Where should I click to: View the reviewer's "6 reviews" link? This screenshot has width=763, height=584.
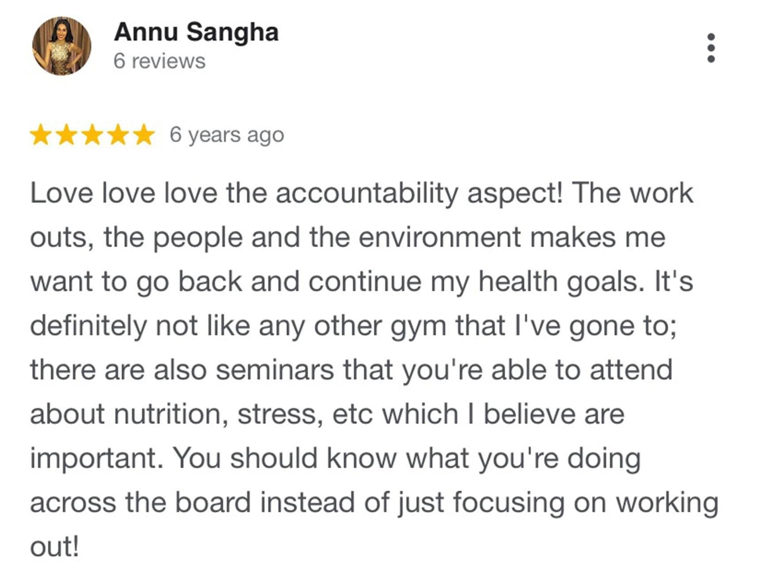tap(159, 61)
